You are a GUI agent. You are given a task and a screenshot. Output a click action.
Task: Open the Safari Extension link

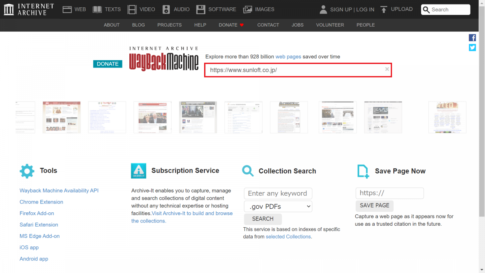click(39, 224)
